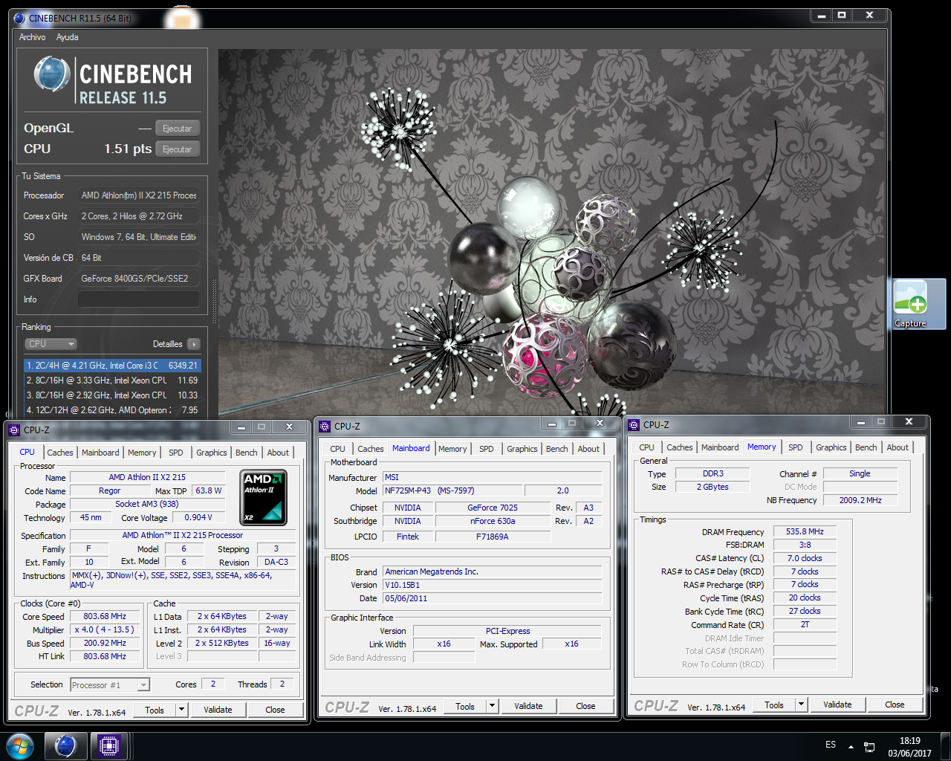The image size is (951, 761).
Task: Switch to Graphics tab in left CPU-Z
Action: pos(212,453)
